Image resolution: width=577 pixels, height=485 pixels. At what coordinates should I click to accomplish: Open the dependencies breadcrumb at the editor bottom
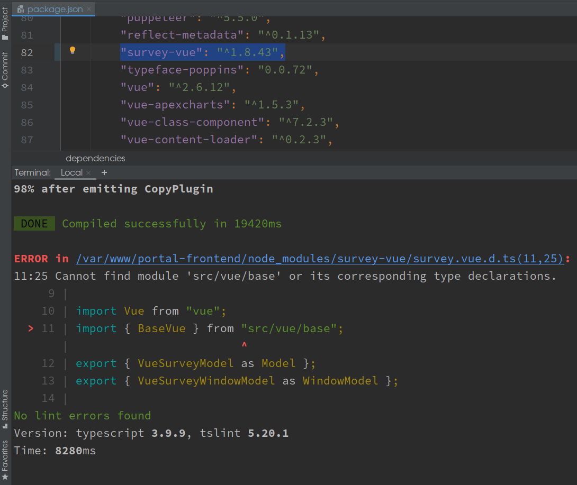pyautogui.click(x=95, y=158)
